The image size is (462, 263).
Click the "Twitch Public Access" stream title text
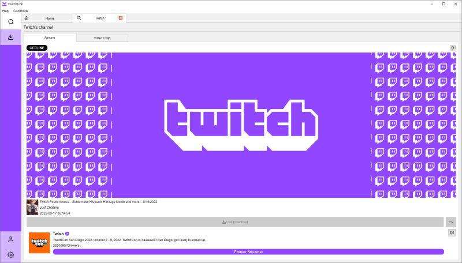(98, 202)
